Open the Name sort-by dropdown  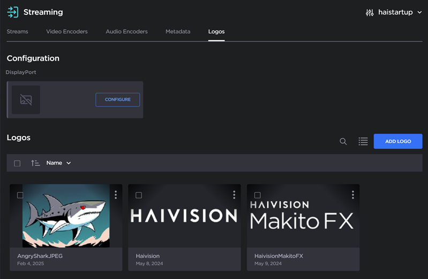(58, 163)
